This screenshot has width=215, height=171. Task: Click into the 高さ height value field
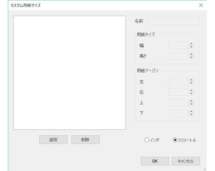tap(179, 56)
